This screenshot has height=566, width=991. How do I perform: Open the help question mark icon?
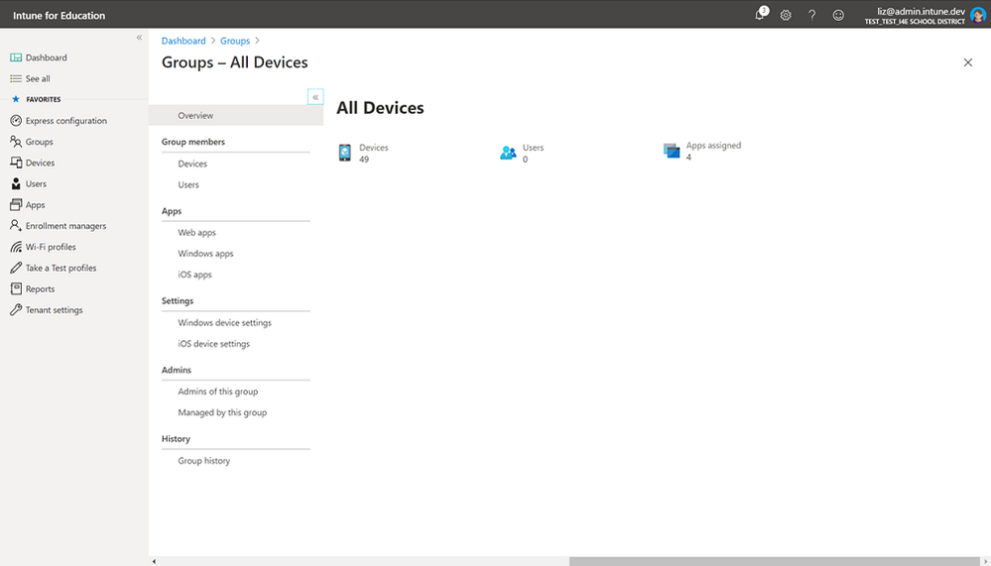point(812,15)
